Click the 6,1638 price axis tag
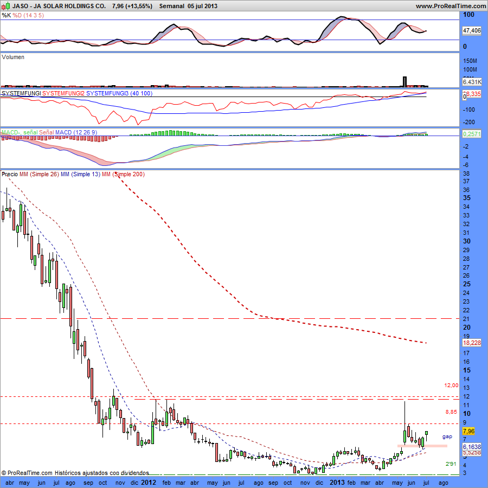 coord(472,446)
